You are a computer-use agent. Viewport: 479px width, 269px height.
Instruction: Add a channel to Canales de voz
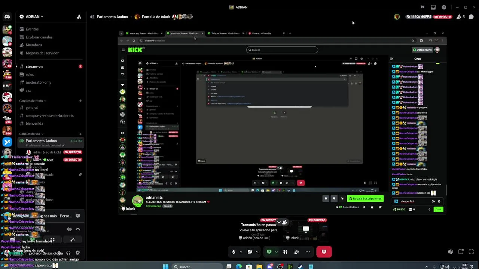(x=80, y=134)
